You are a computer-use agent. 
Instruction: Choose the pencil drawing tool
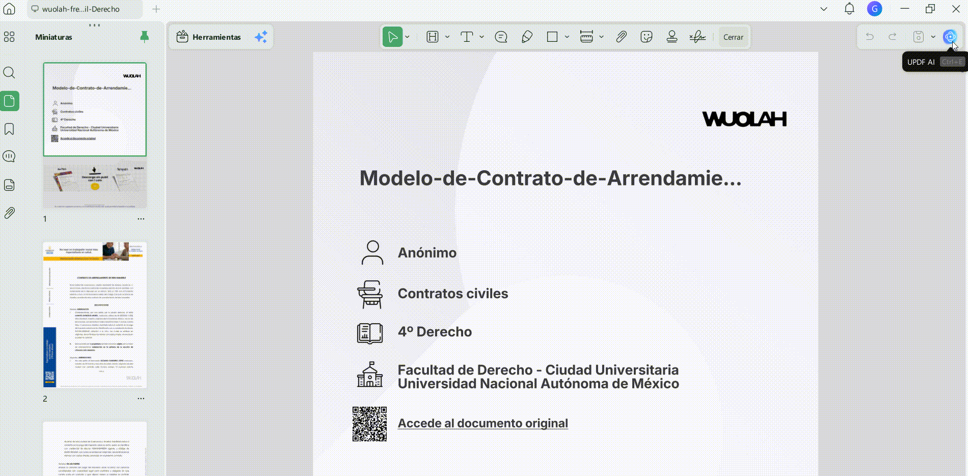pos(527,37)
